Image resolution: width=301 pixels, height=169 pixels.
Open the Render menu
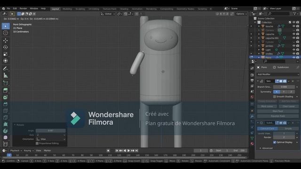tap(24, 8)
